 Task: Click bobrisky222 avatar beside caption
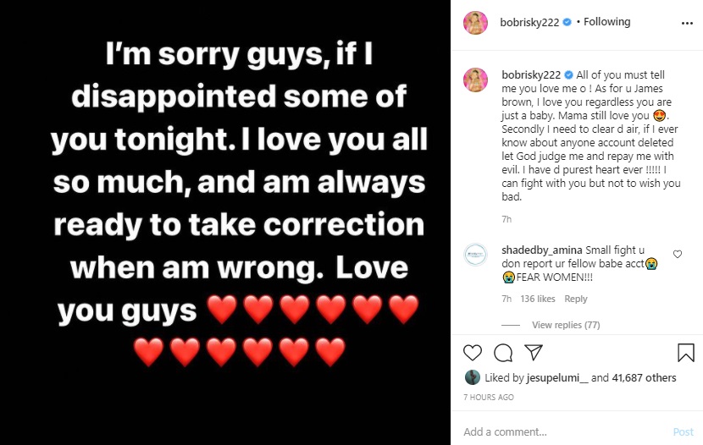pyautogui.click(x=475, y=80)
